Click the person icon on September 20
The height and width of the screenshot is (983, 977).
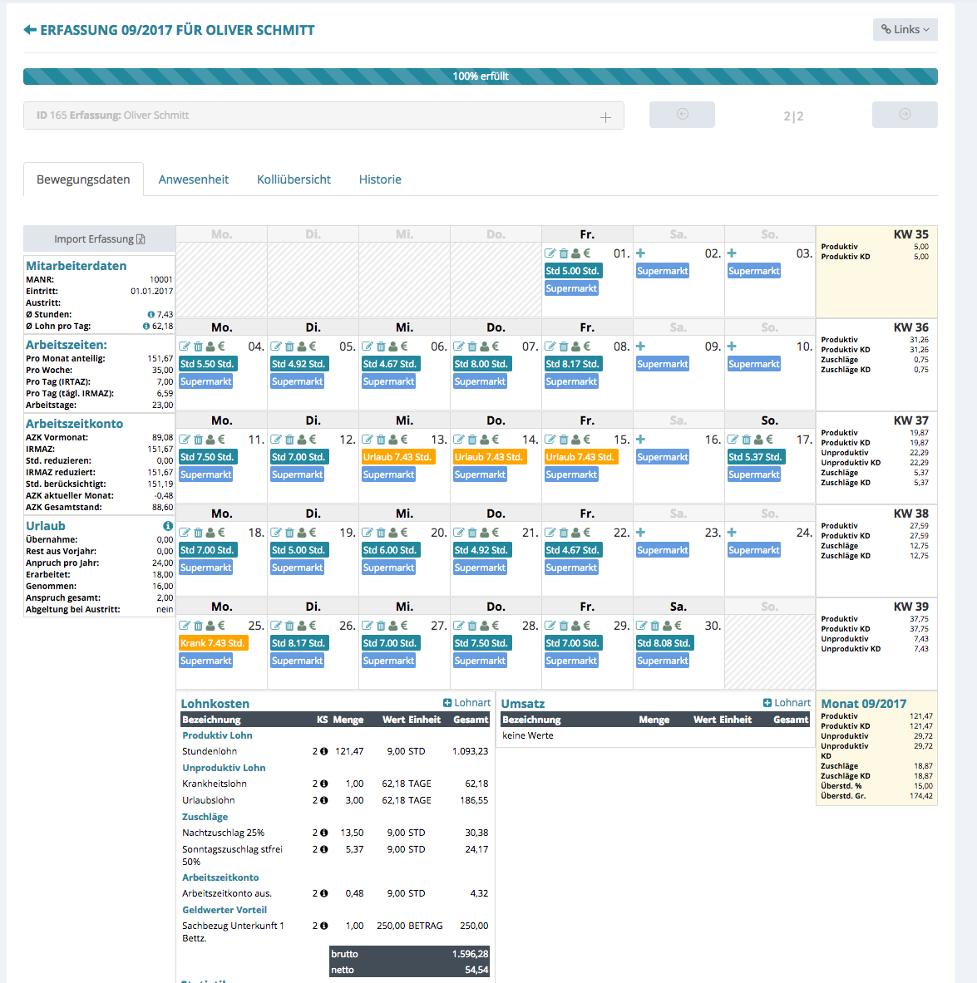pyautogui.click(x=393, y=533)
